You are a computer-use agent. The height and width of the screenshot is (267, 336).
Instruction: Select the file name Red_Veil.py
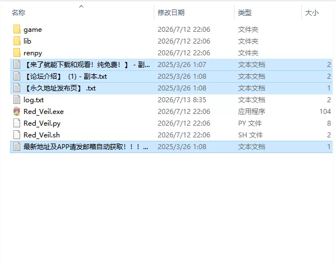click(42, 123)
